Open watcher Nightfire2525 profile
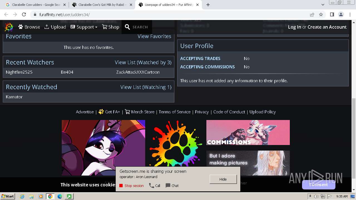The width and height of the screenshot is (356, 200). click(x=19, y=72)
